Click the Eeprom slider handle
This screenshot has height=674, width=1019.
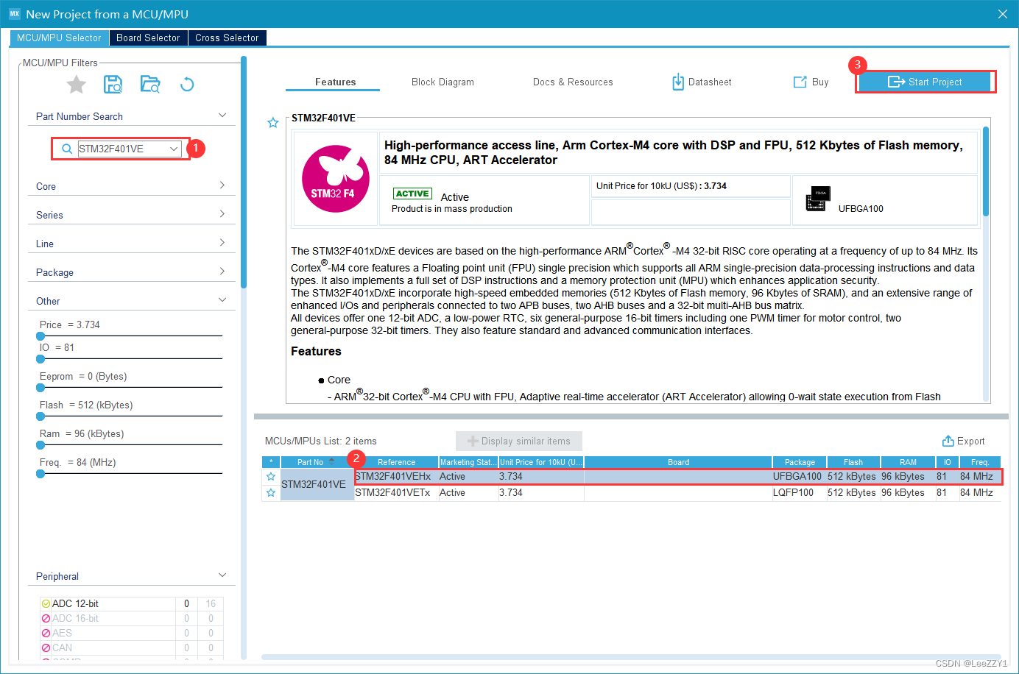[40, 387]
